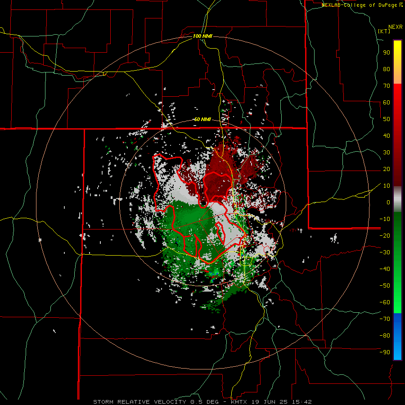Image resolution: width=405 pixels, height=405 pixels.
Task: Click the 50 NMI range ring label
Action: tap(202, 119)
